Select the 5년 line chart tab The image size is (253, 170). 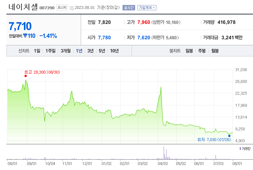[x=102, y=51]
